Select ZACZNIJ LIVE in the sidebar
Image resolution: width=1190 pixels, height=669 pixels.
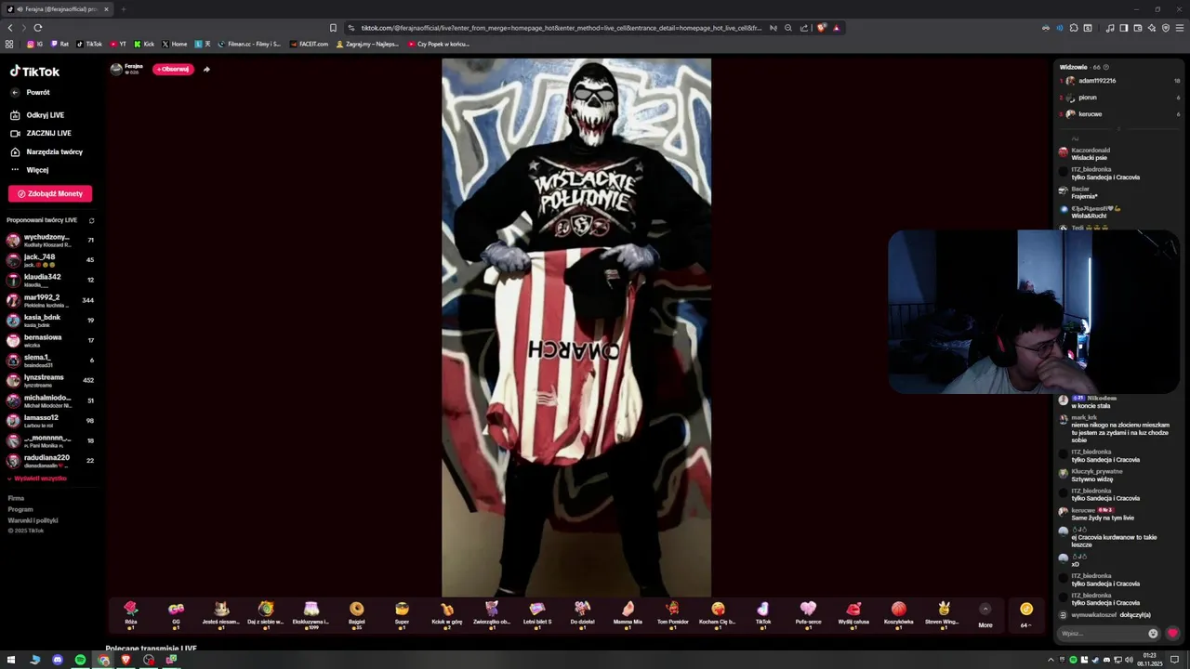42,134
